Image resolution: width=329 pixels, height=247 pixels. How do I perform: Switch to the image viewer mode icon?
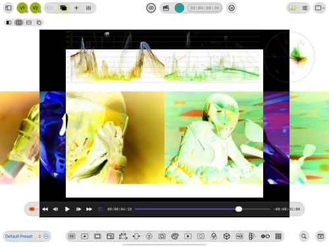[x=292, y=8]
